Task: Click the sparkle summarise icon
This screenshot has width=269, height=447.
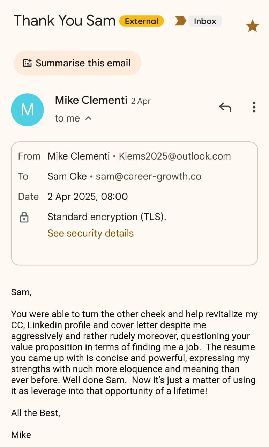Action: click(x=27, y=63)
